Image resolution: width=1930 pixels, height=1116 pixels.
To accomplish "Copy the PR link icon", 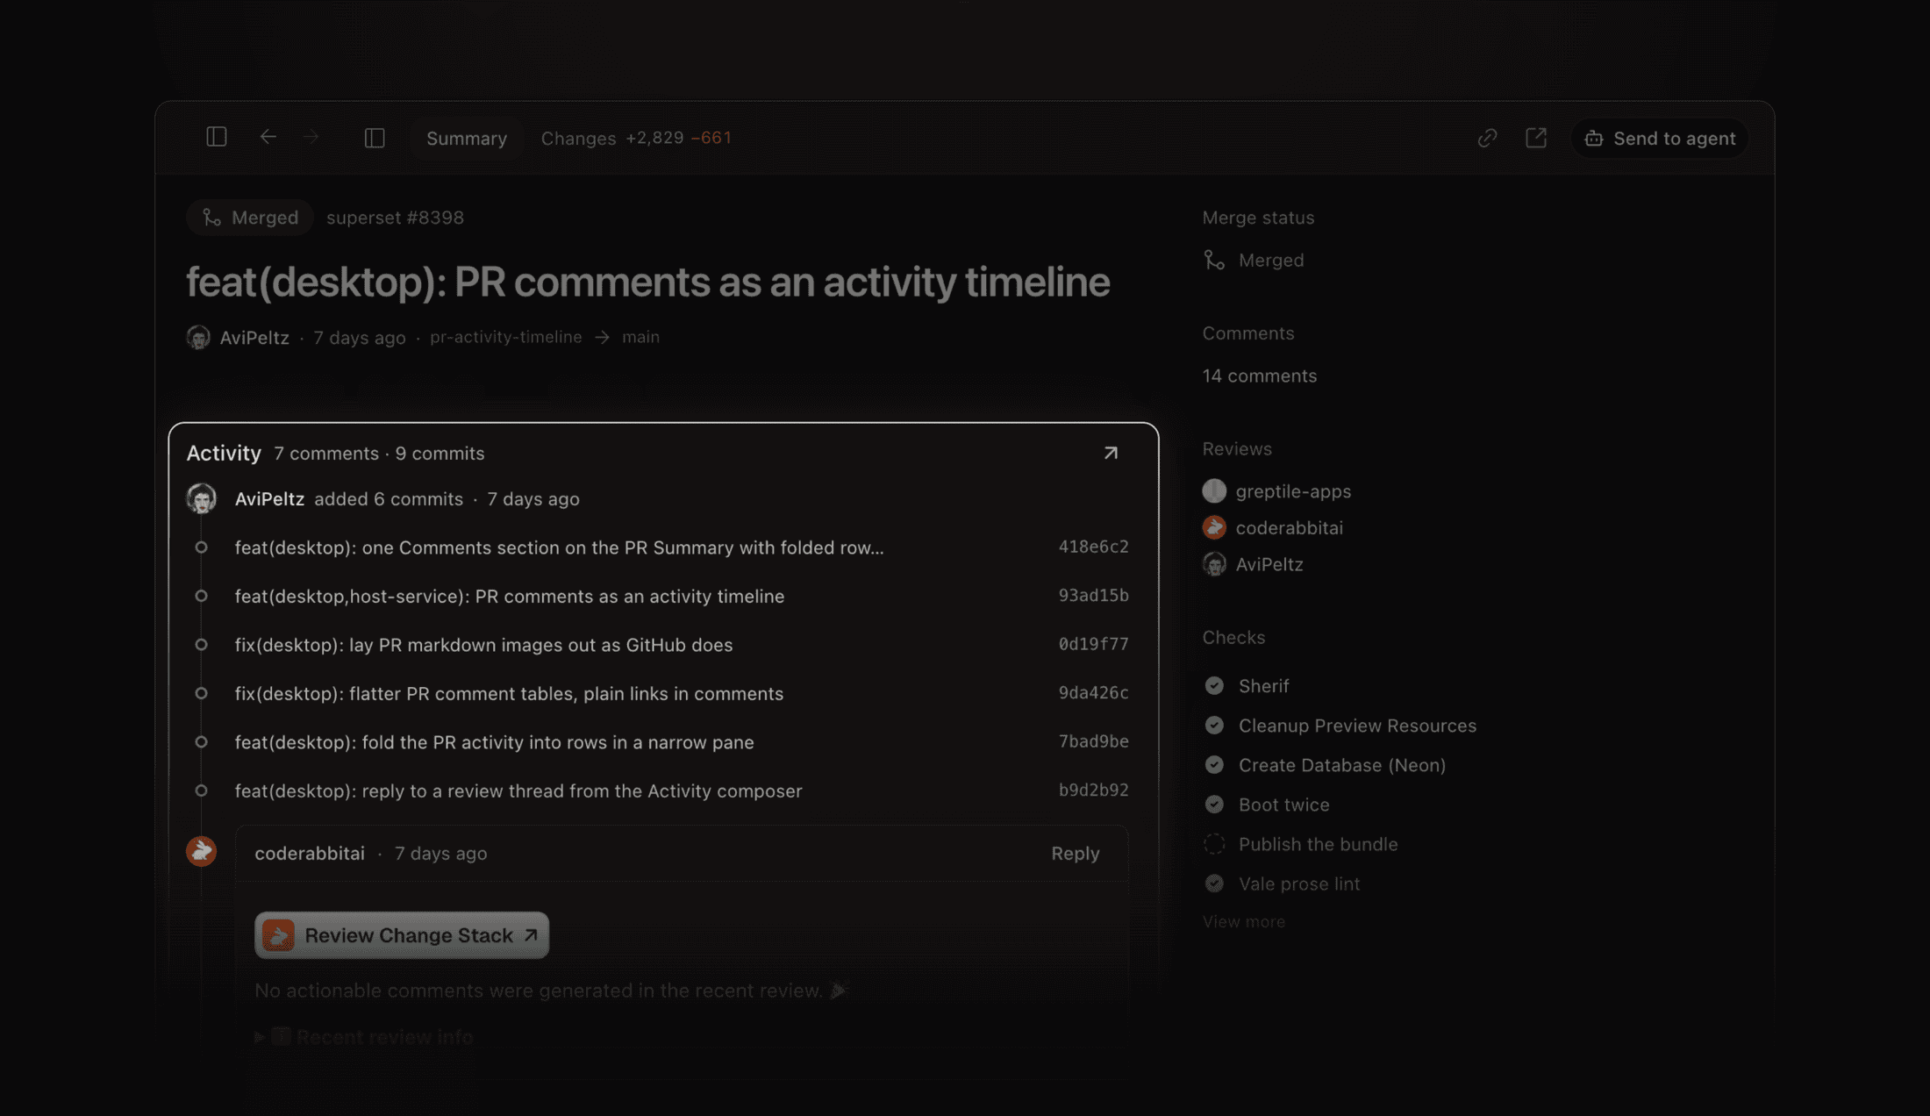I will (x=1487, y=138).
